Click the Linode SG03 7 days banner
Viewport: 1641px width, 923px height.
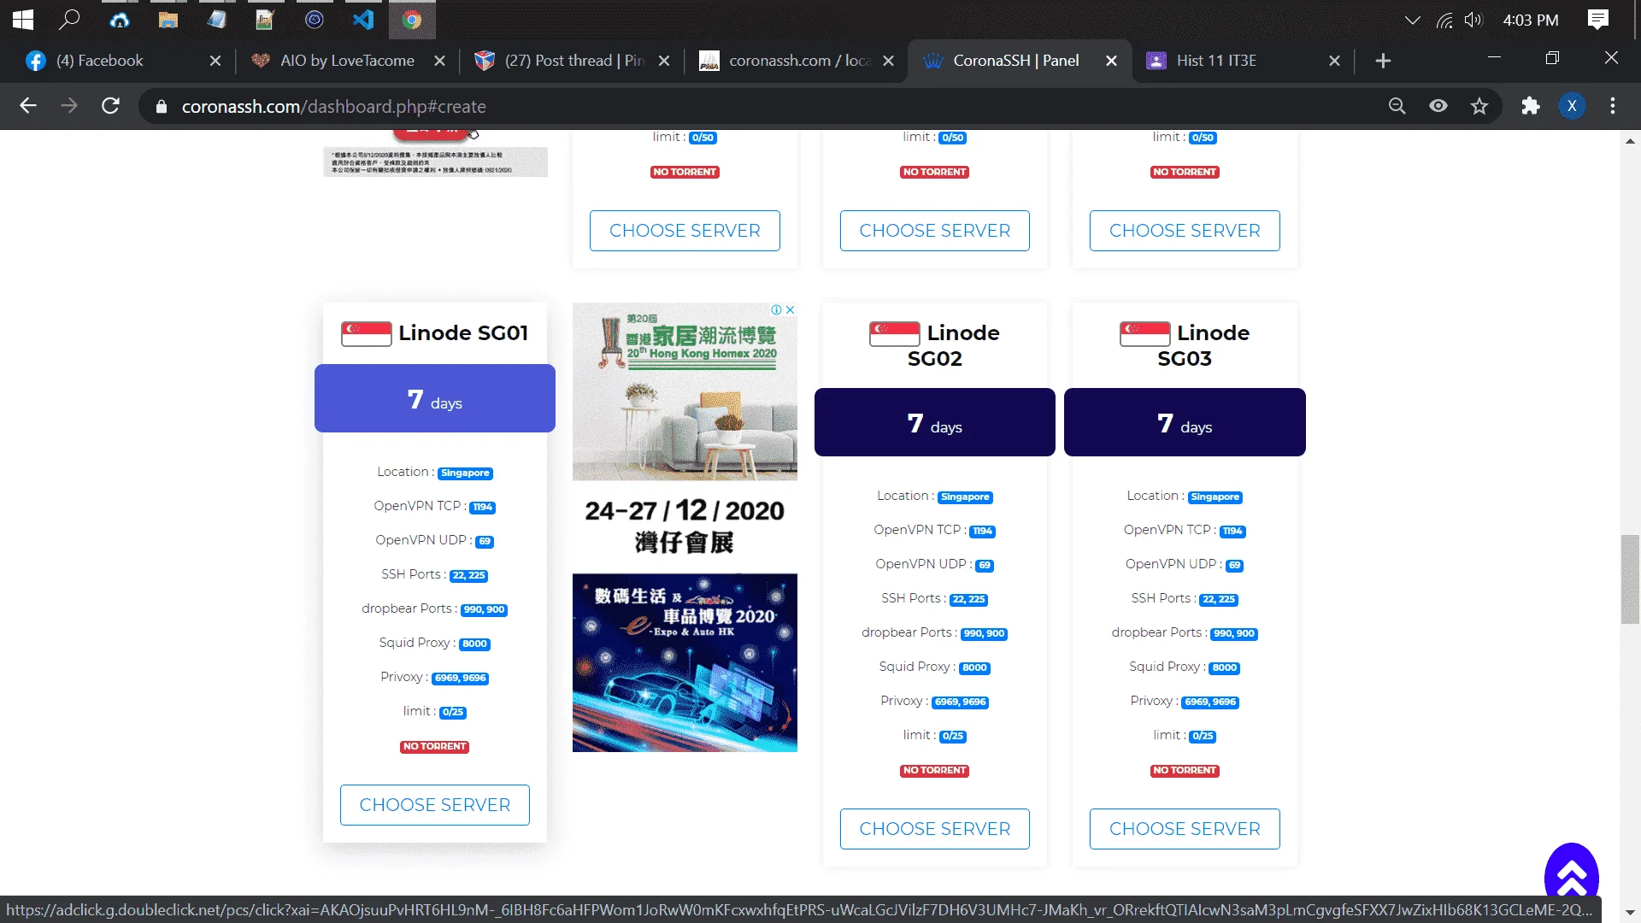1185,422
